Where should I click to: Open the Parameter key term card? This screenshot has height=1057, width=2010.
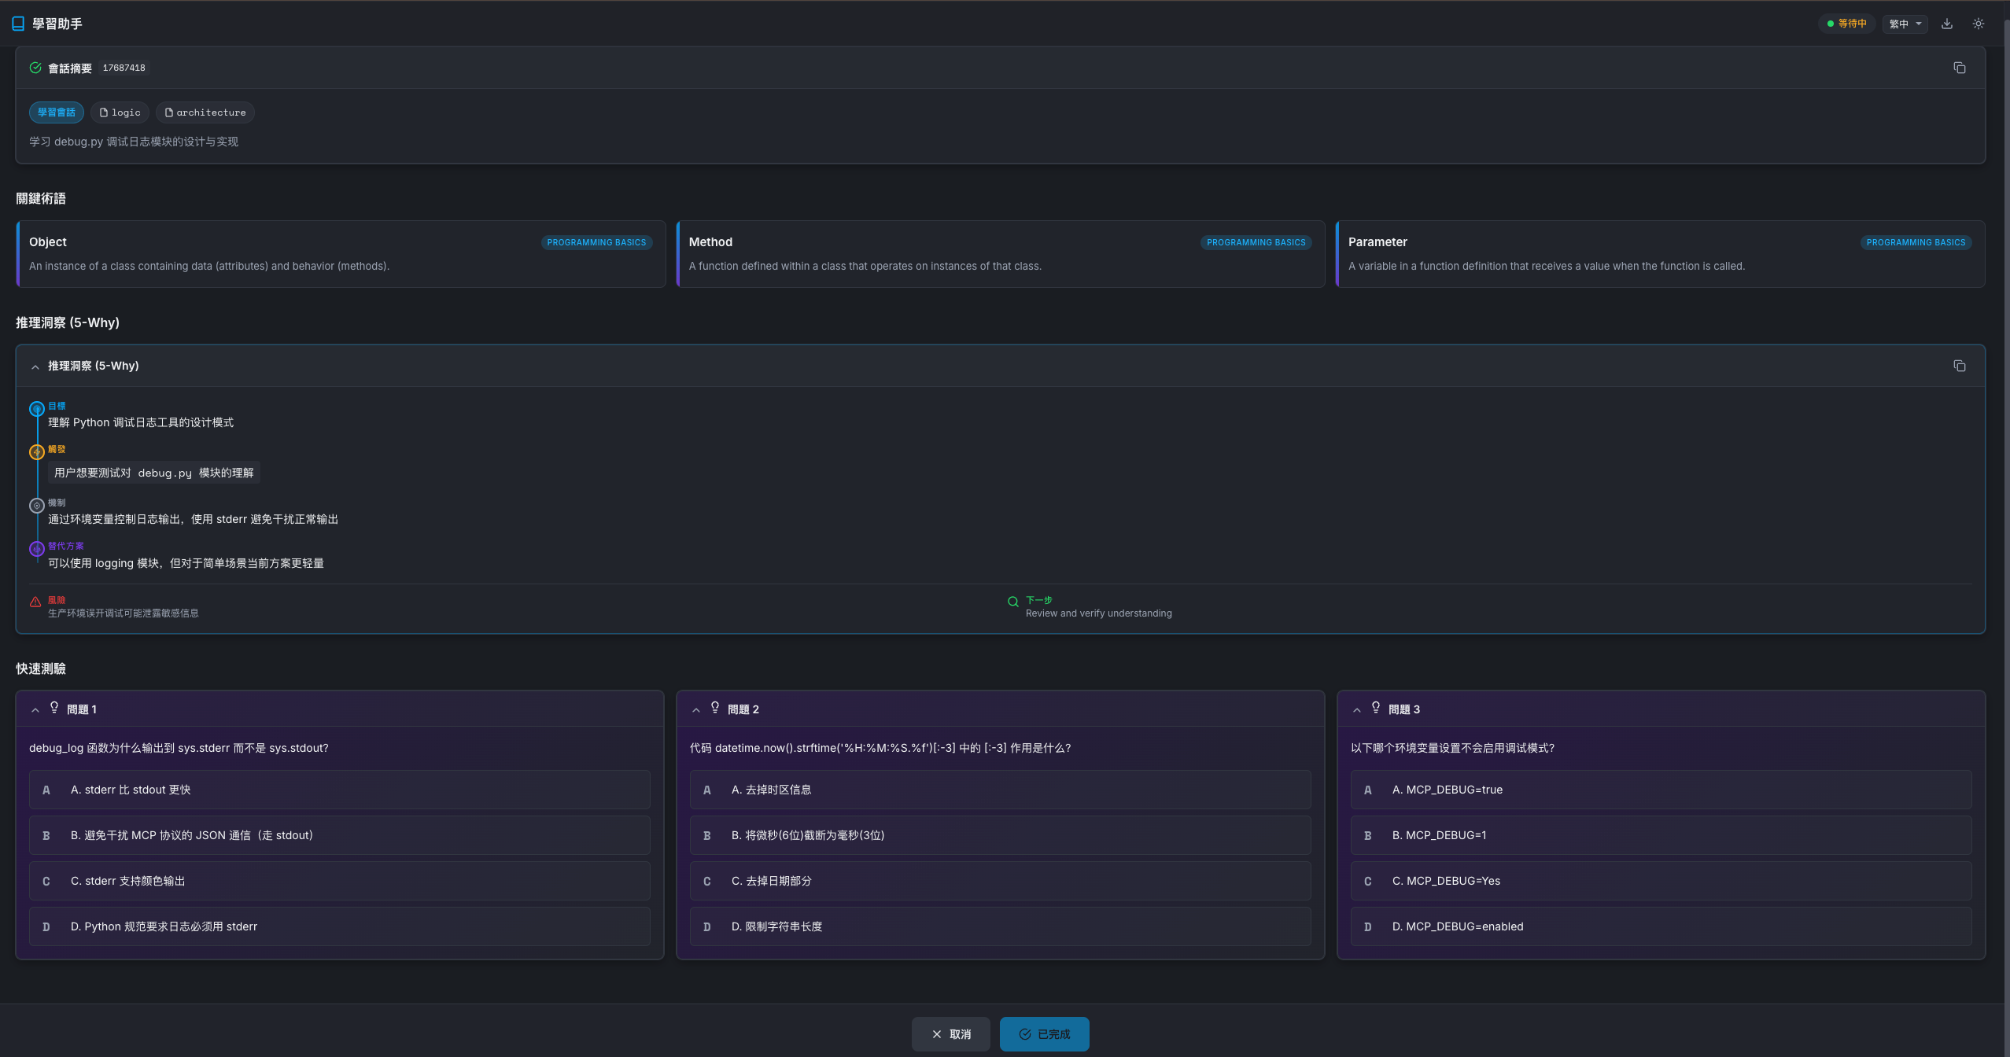click(x=1660, y=254)
